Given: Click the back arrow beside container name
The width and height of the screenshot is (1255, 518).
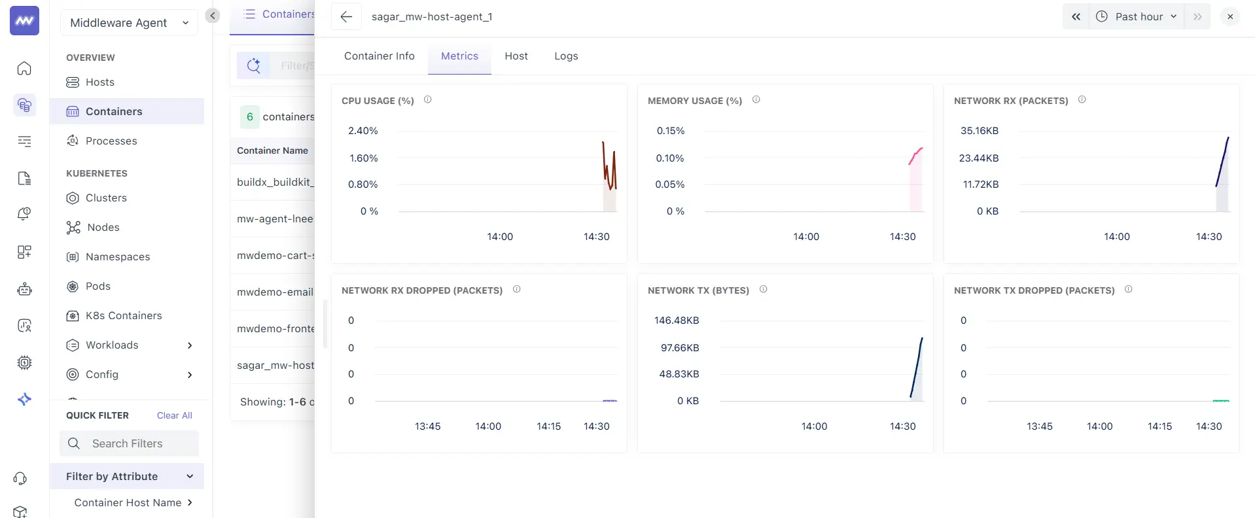Looking at the screenshot, I should point(346,17).
